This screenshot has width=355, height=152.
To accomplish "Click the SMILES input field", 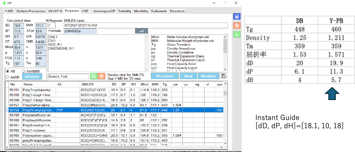I will pos(146,25).
